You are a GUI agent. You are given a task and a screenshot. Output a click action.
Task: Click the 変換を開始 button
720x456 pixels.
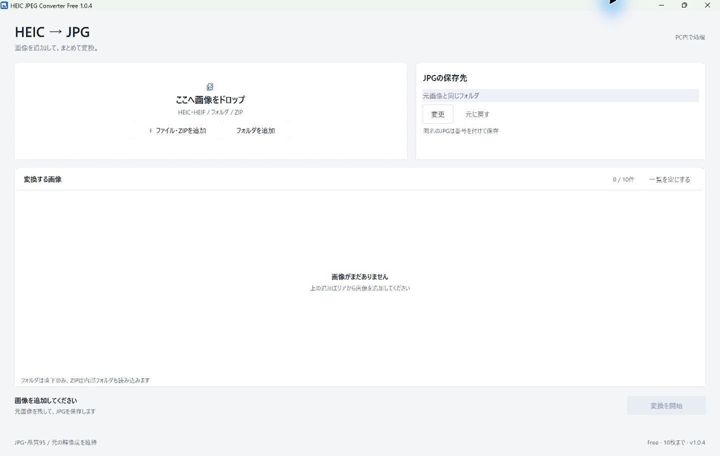tap(666, 405)
